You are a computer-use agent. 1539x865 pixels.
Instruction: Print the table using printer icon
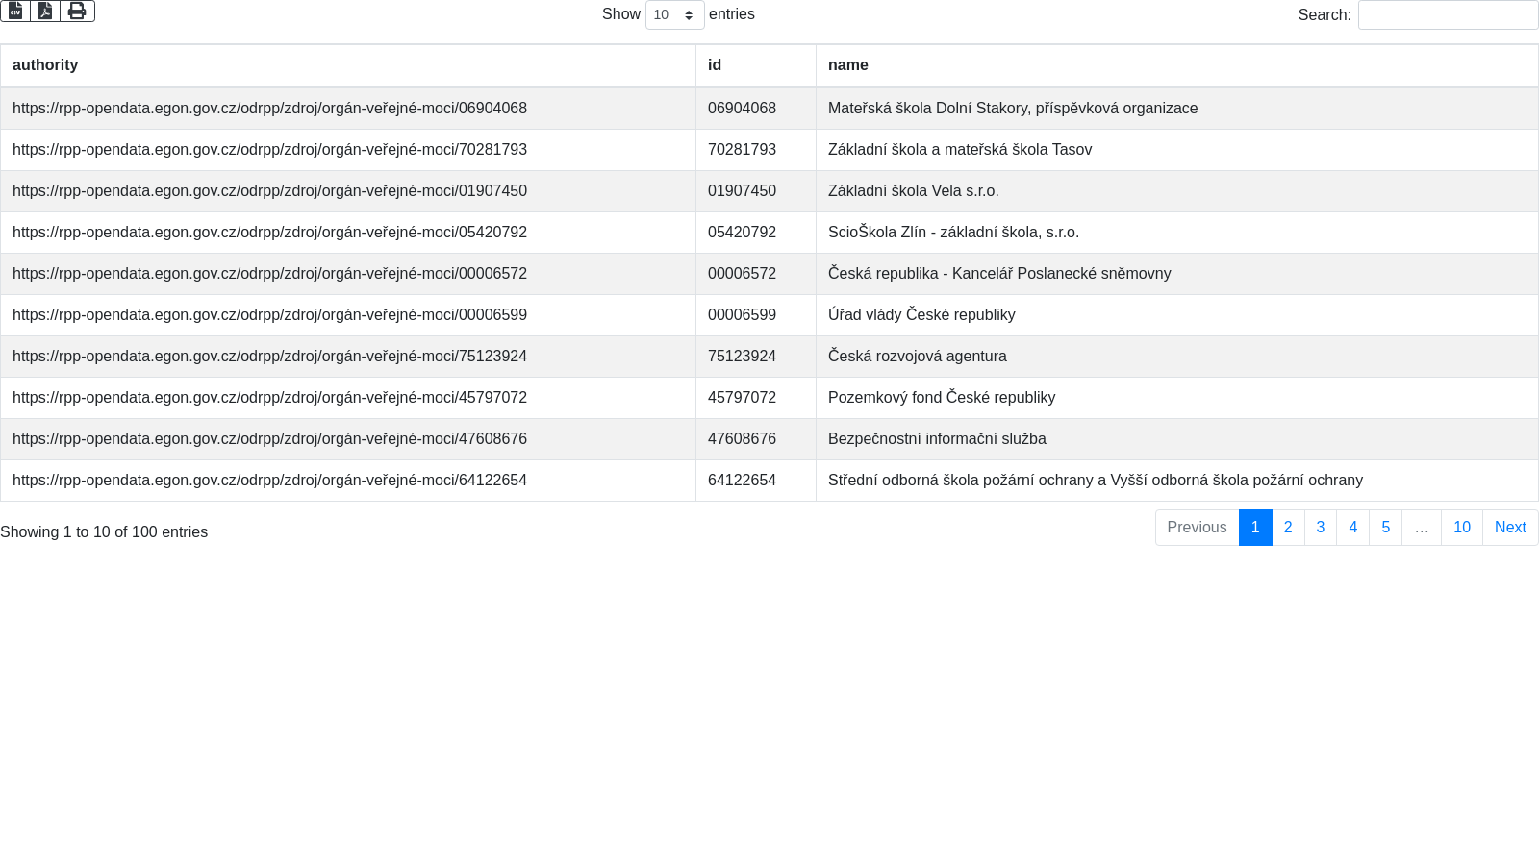[77, 11]
